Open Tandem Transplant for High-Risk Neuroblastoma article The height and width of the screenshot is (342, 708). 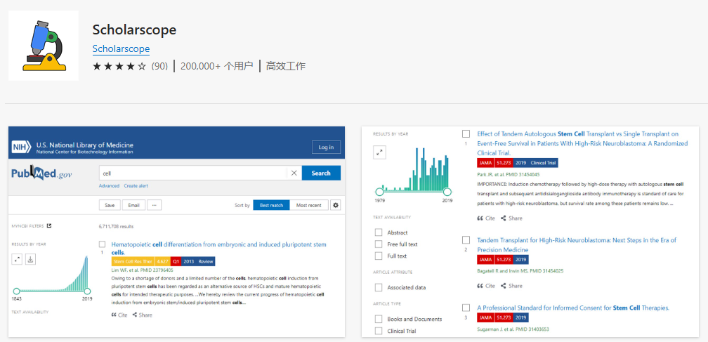tap(577, 244)
